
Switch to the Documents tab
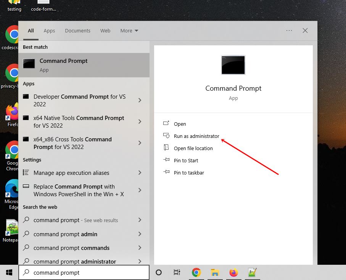pos(77,30)
